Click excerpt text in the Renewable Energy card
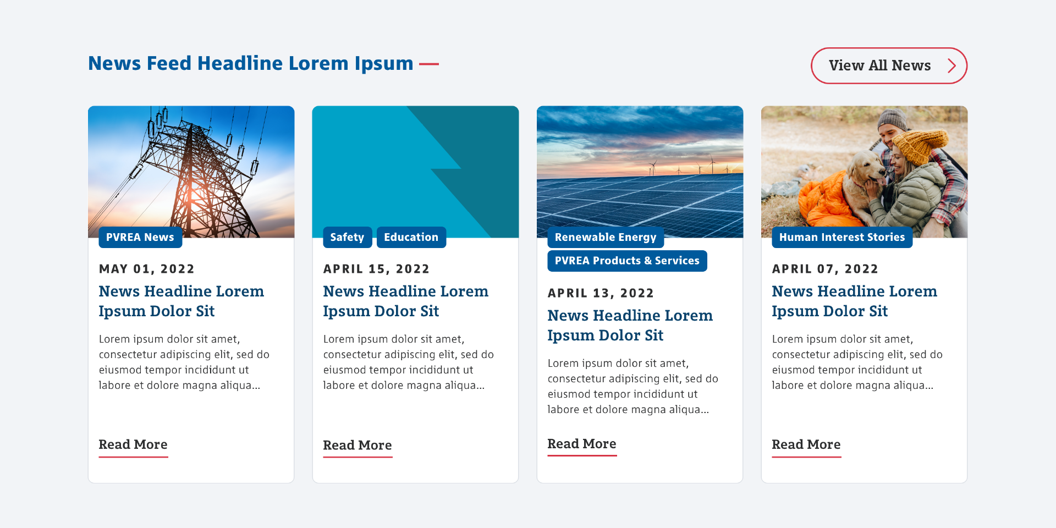The height and width of the screenshot is (528, 1056). click(633, 386)
